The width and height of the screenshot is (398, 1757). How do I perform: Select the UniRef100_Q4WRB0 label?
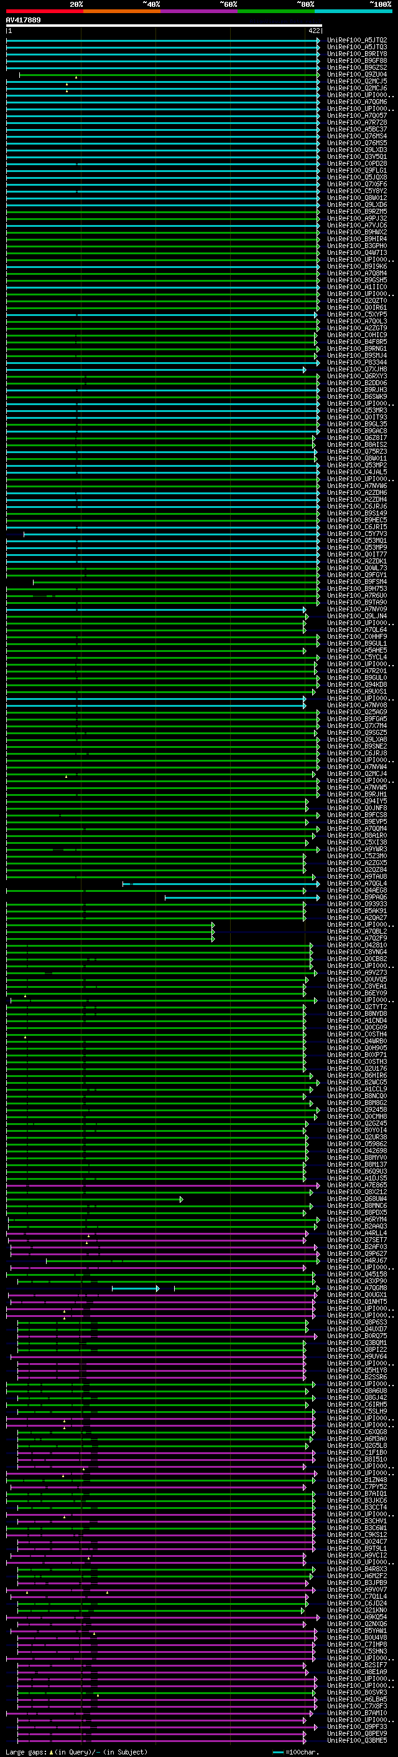357,1041
